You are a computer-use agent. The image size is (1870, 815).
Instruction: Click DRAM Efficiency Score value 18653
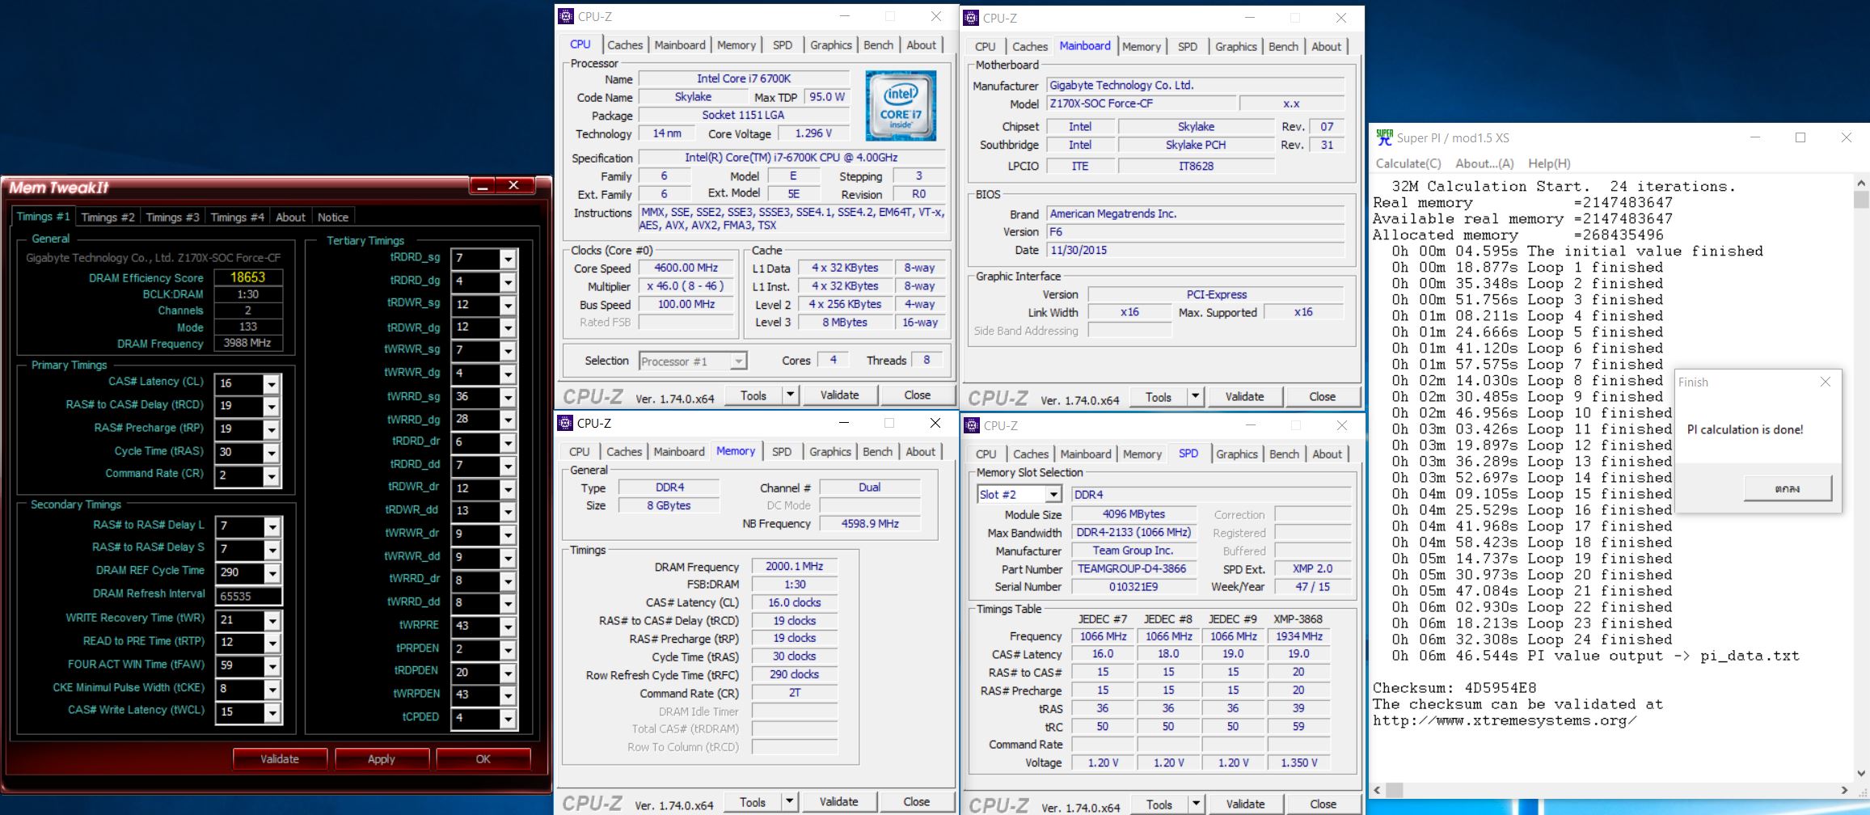248,277
